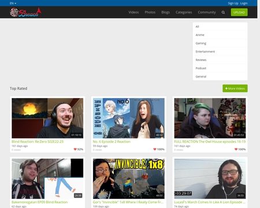Viewport: 260px width, 208px height.
Task: Open the Bakemonogatari EP09 thumbnail
Action: 47,179
